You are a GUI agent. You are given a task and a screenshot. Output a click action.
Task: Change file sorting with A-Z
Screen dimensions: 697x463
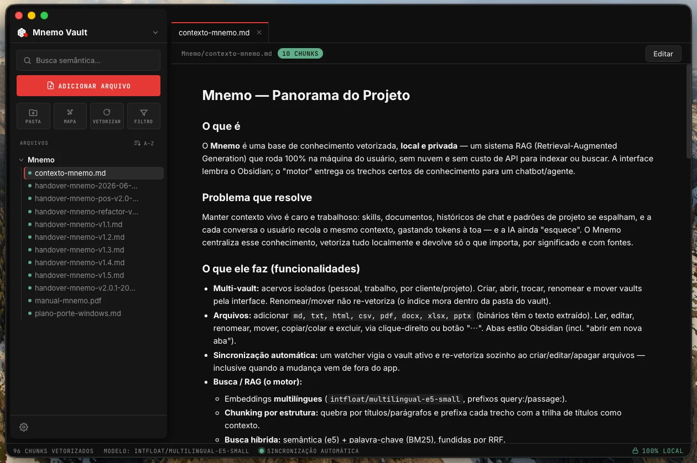(x=144, y=143)
